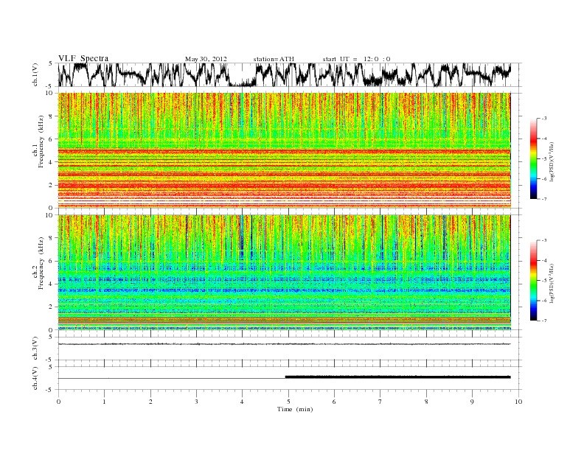584x451 pixels.
Task: Click the 'VLF Spectra' title text
Action: (x=83, y=58)
